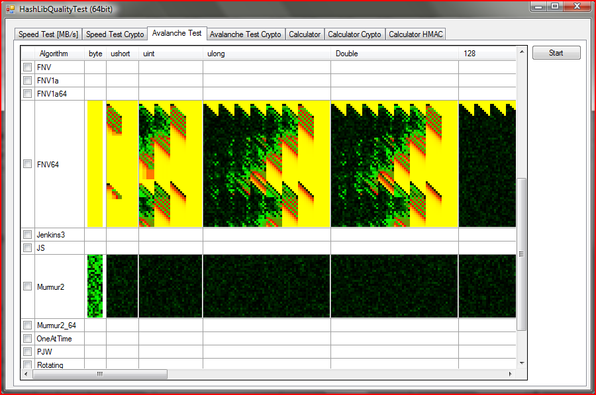Screen dimensions: 596x395
Task: Tick the JS algorithm checkbox
Action: [27, 247]
